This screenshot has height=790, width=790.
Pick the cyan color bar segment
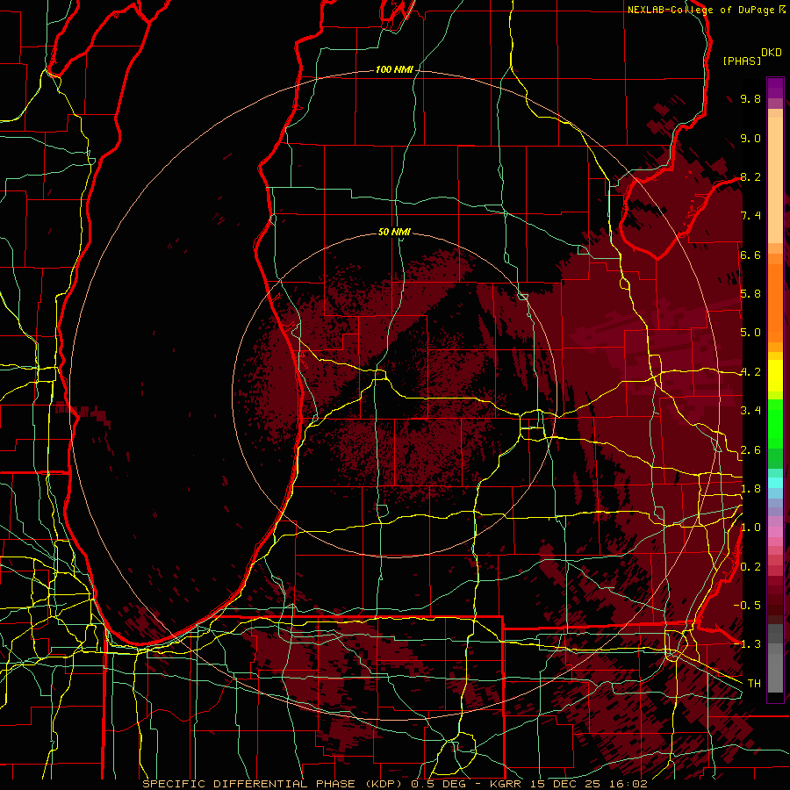click(775, 482)
